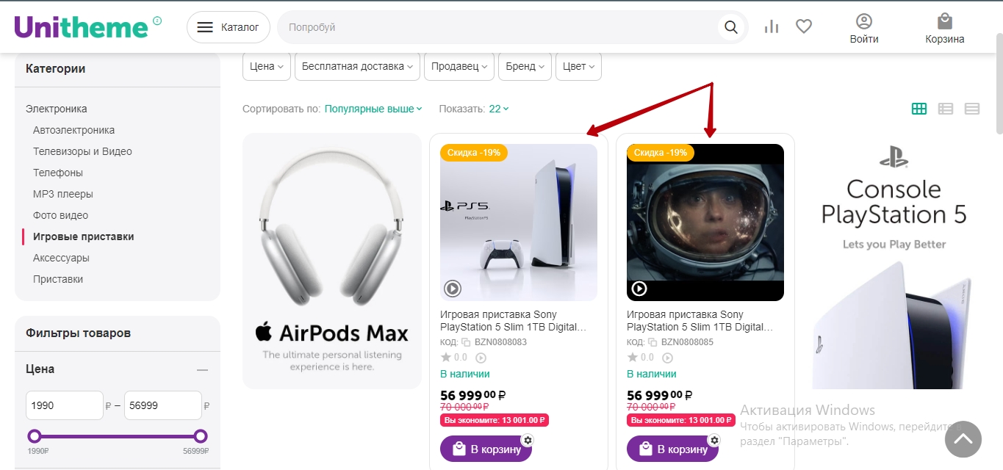Select the Телефоны category
The width and height of the screenshot is (1003, 470).
pos(58,173)
